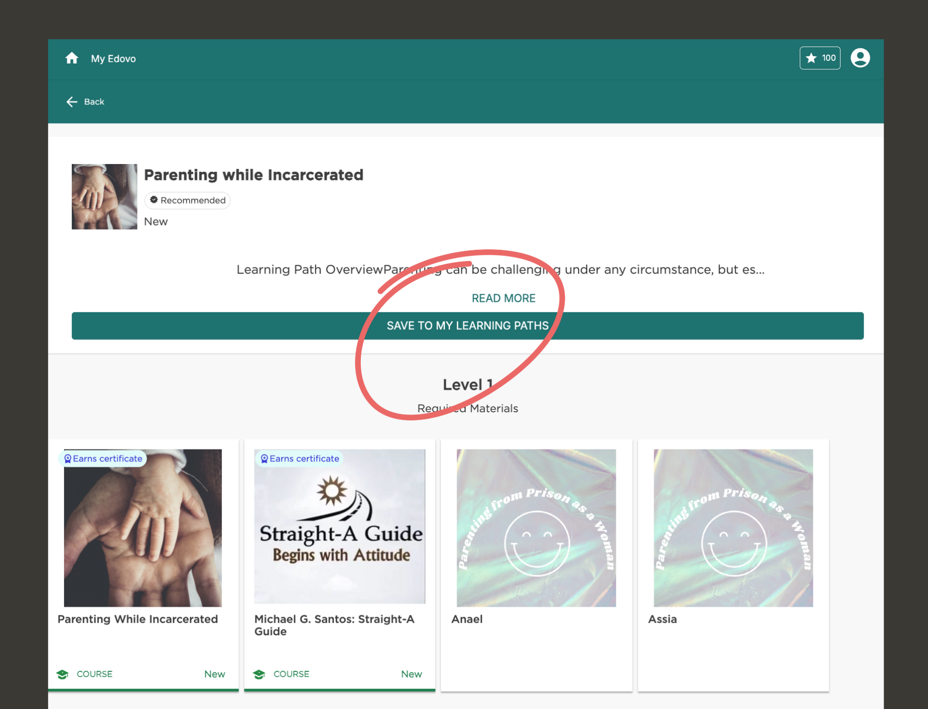The image size is (928, 709).
Task: Click the star points badge showing 100
Action: tap(820, 58)
